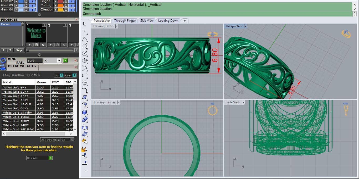
Task: Select the Fillet curves tool
Action: (x=85, y=90)
